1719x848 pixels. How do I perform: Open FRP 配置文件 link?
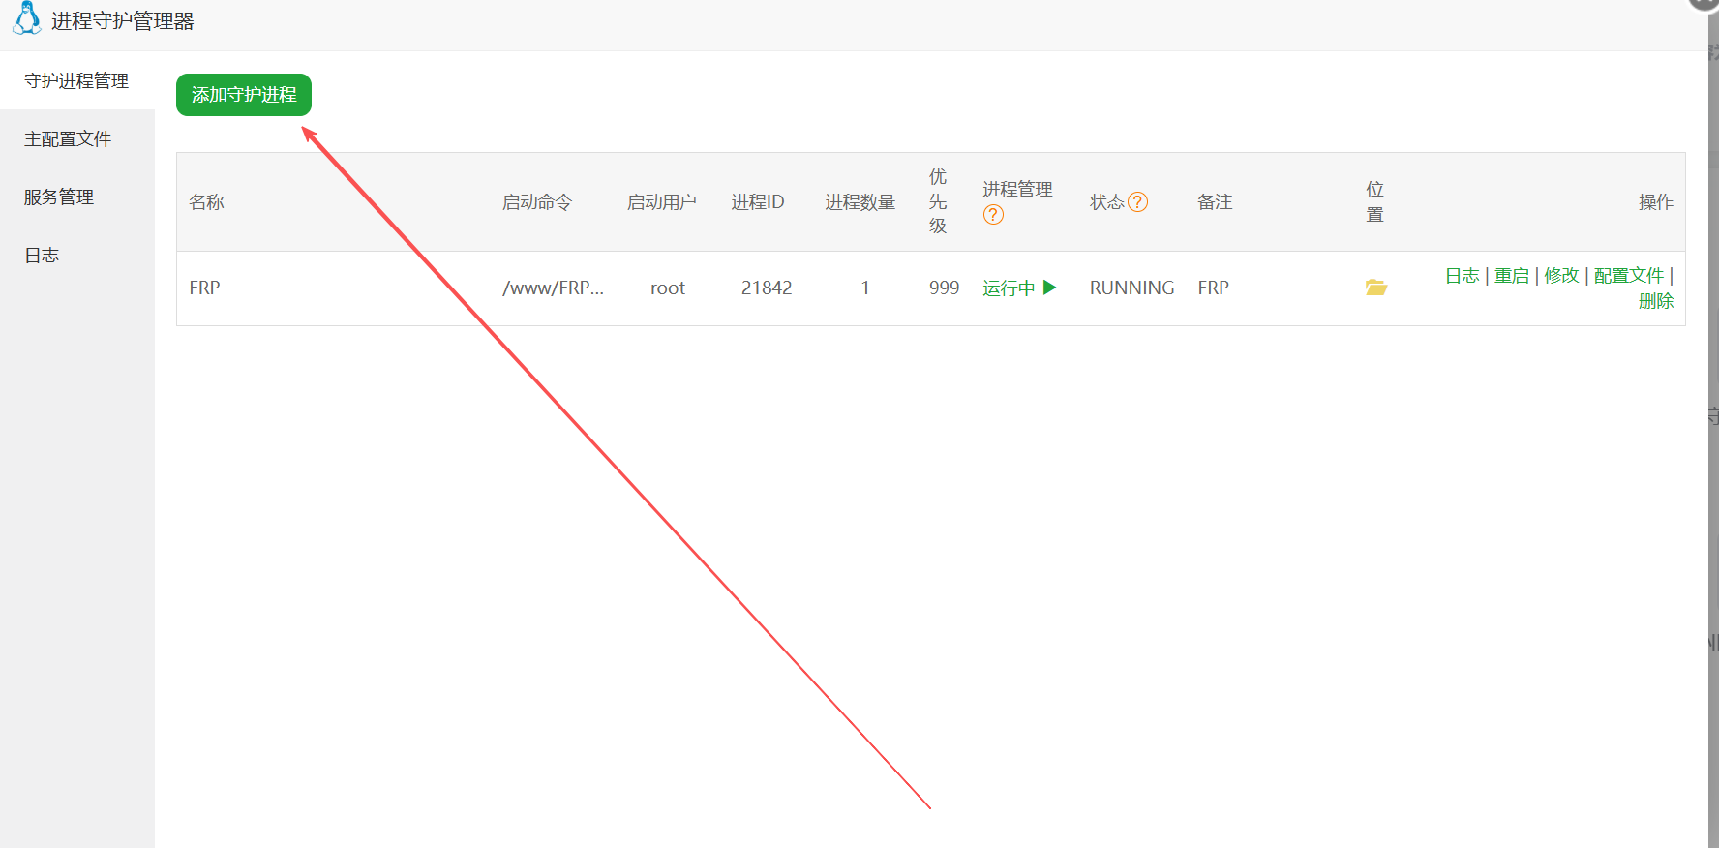1628,276
